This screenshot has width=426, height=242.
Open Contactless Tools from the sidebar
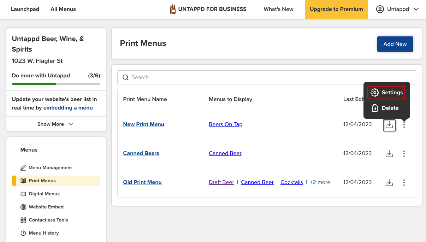click(x=48, y=220)
